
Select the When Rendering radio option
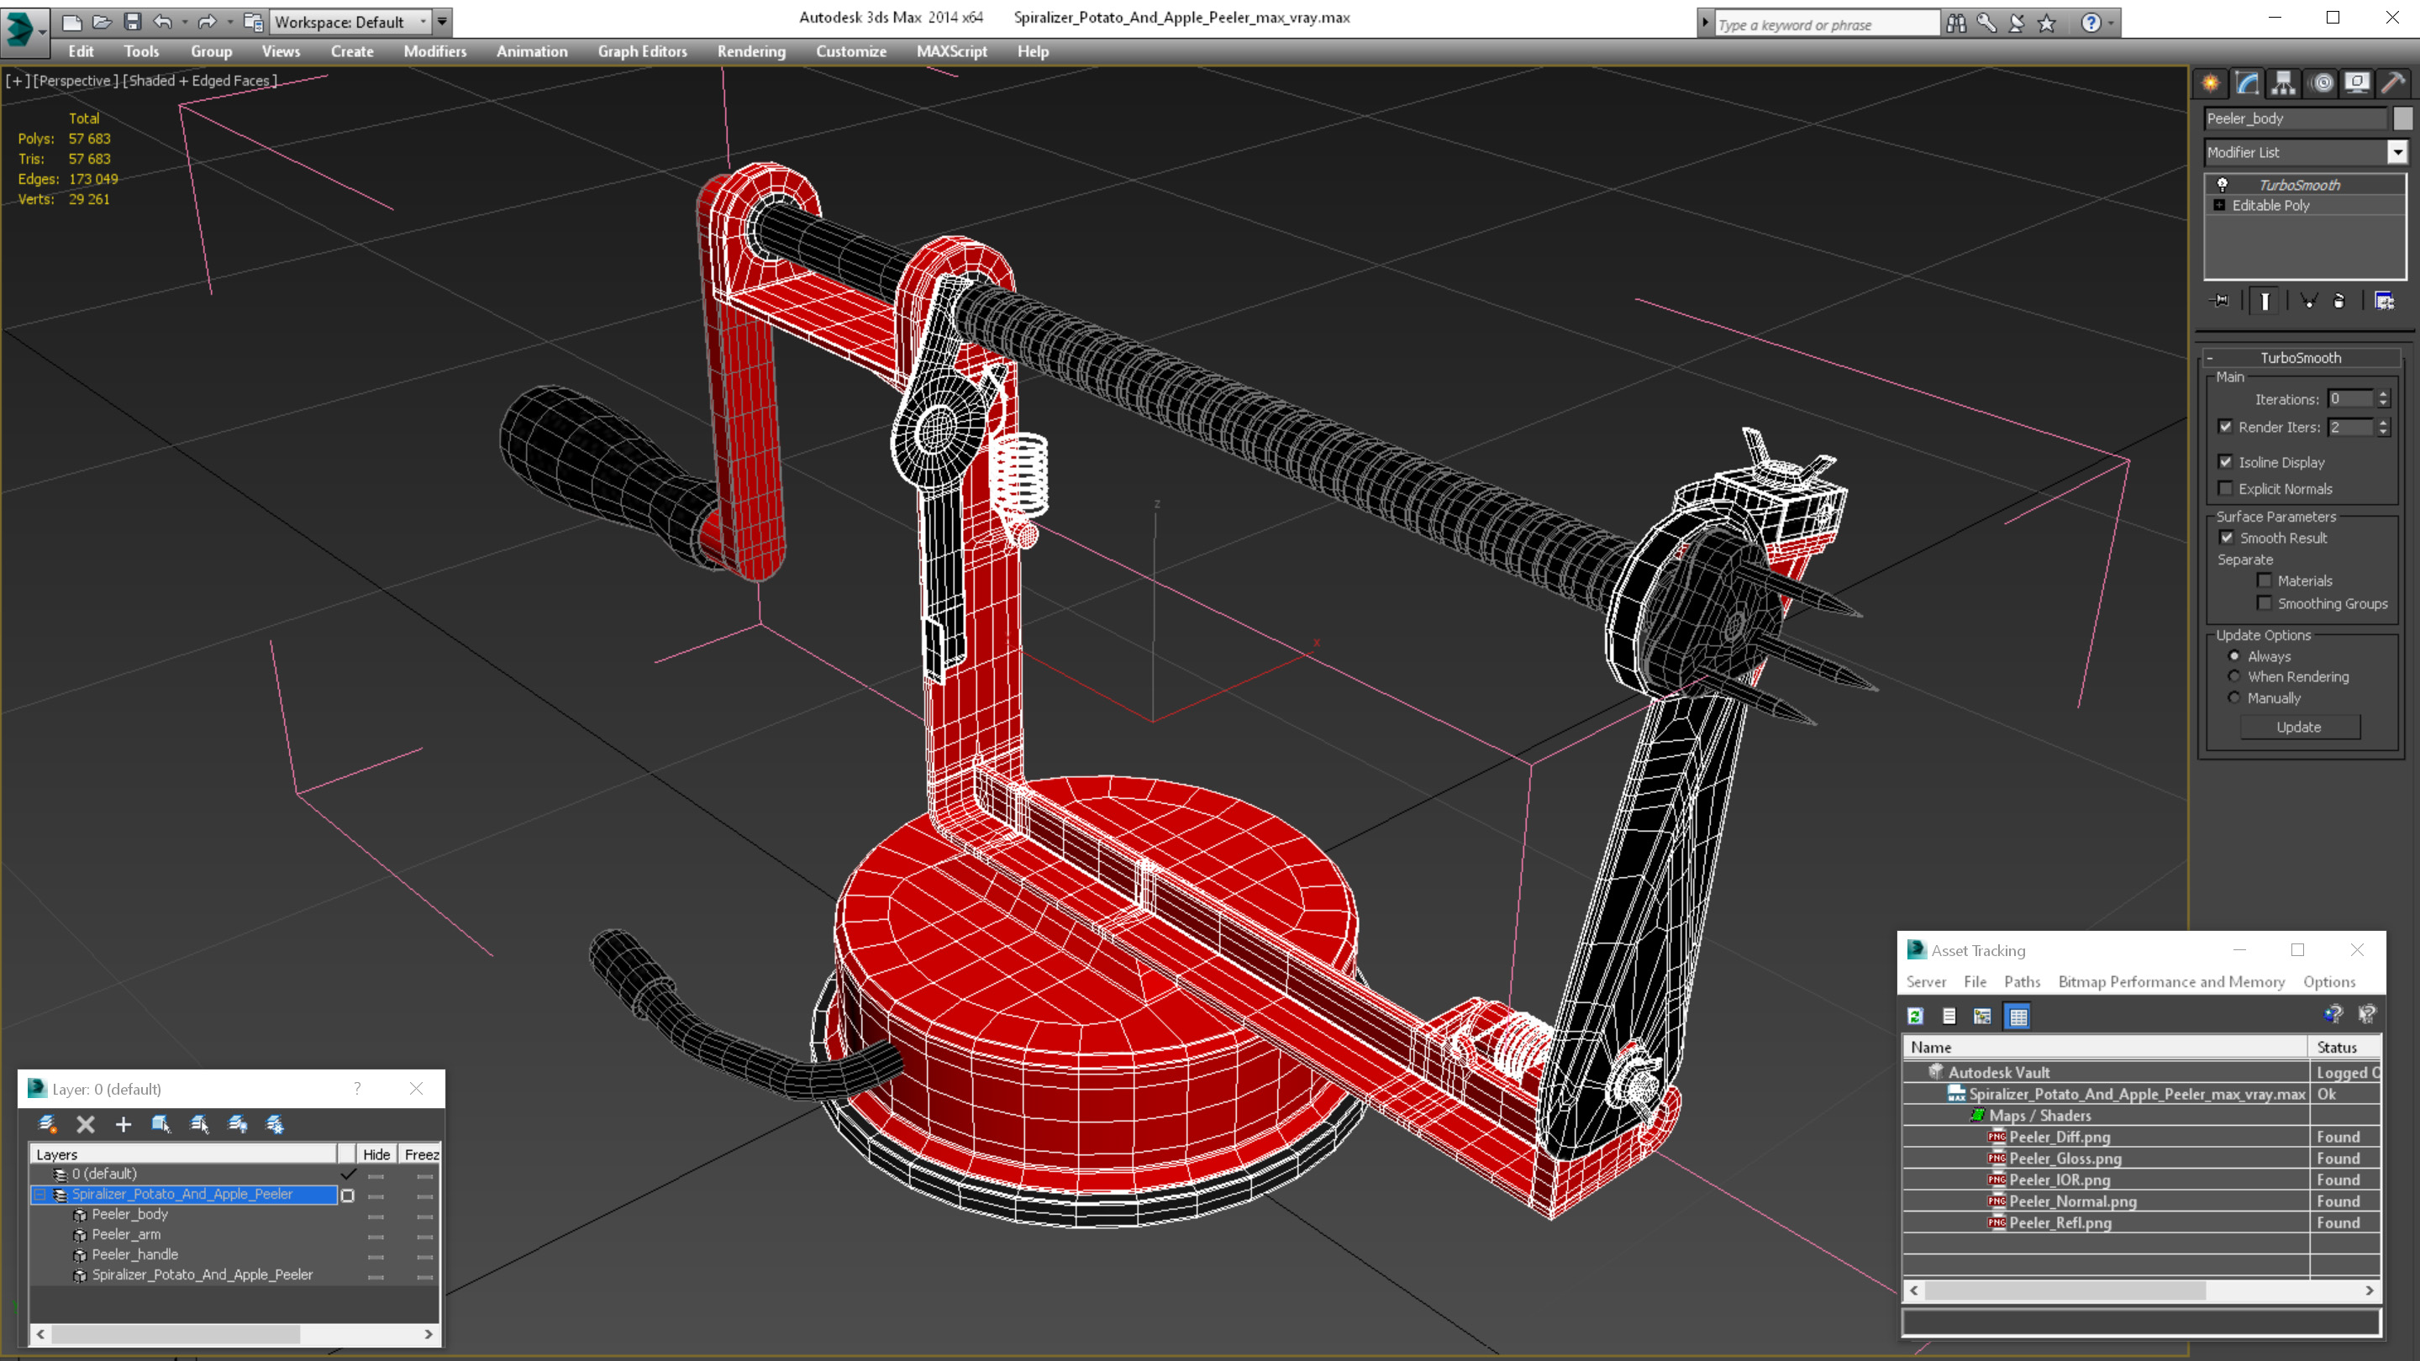pyautogui.click(x=2234, y=677)
